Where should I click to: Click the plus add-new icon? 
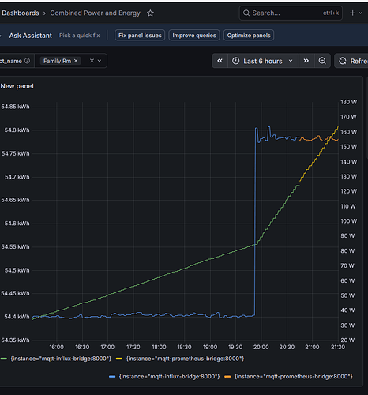click(352, 13)
